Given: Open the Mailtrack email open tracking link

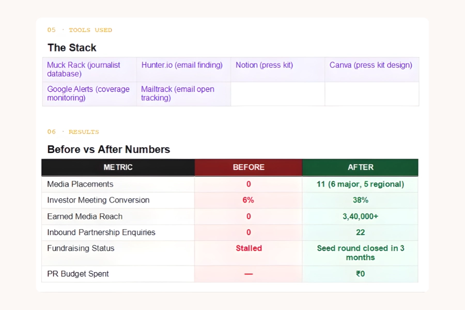Looking at the screenshot, I should point(177,94).
